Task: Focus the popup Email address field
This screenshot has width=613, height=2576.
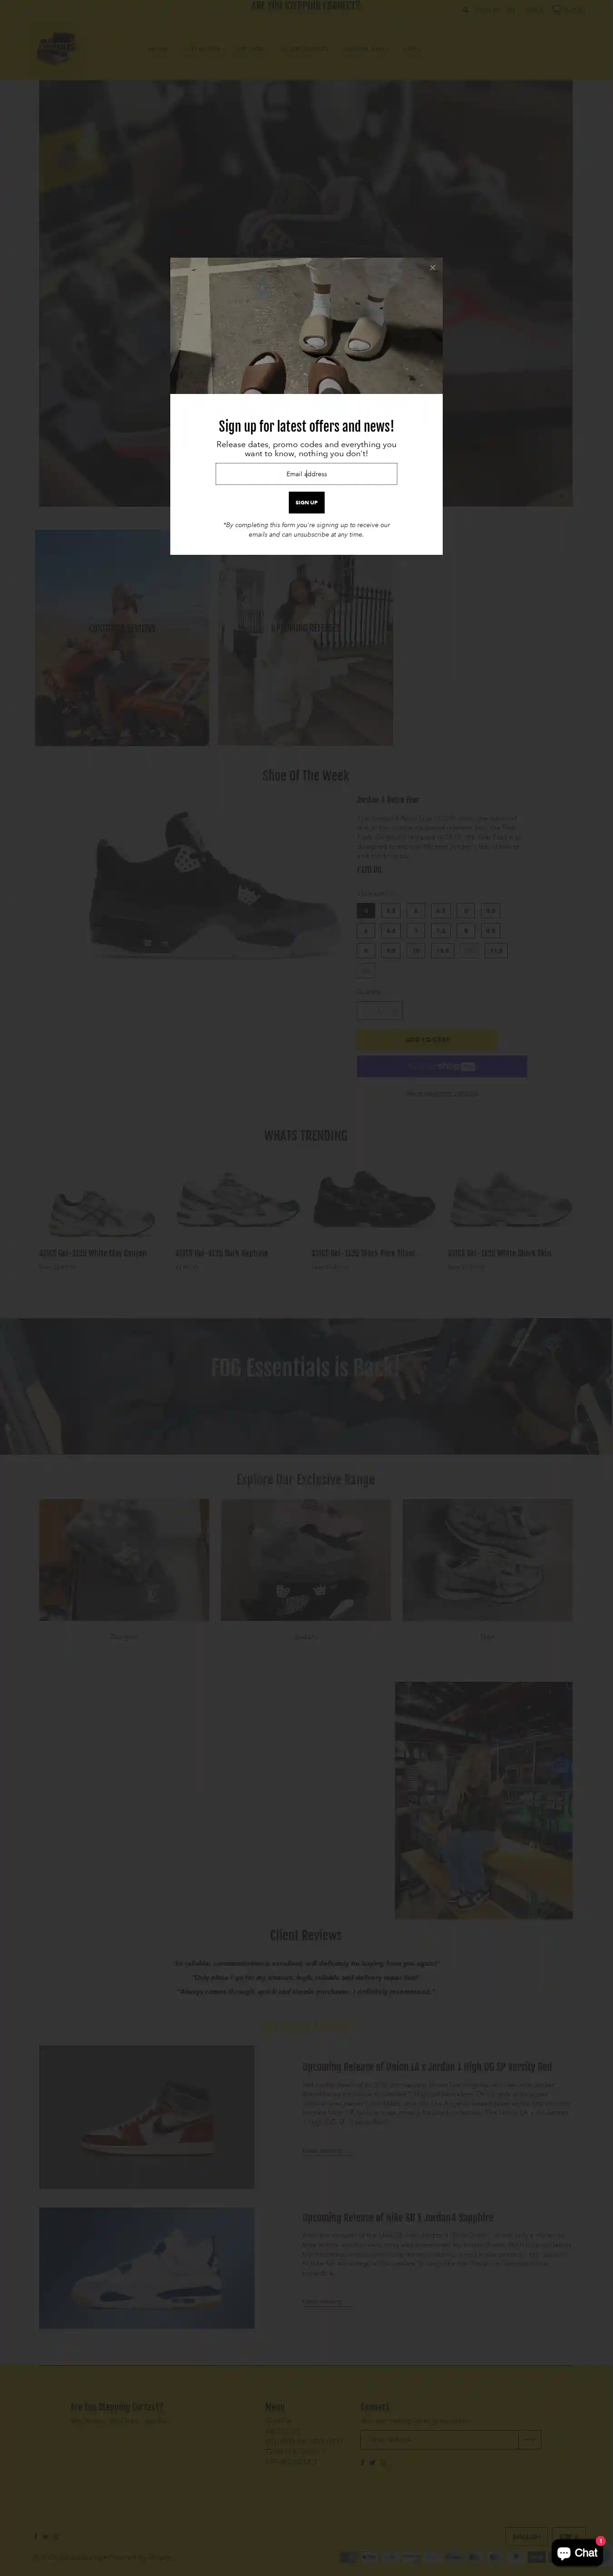Action: [x=306, y=474]
